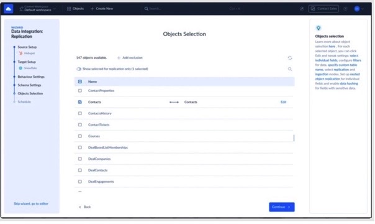This screenshot has width=375, height=224.
Task: Click the target name Contacts after arrow
Action: pyautogui.click(x=191, y=102)
